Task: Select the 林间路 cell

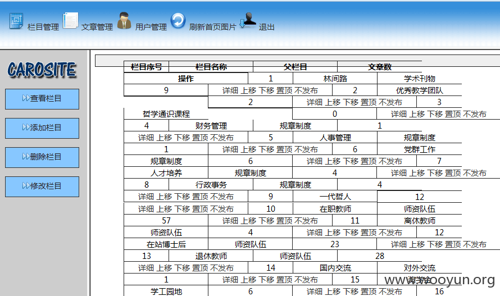Action: 335,79
